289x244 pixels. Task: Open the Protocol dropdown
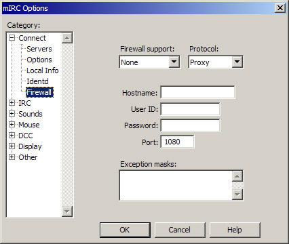(237, 62)
